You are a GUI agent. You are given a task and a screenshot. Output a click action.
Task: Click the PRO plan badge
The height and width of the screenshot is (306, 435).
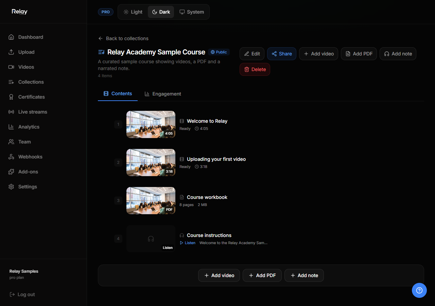[106, 12]
